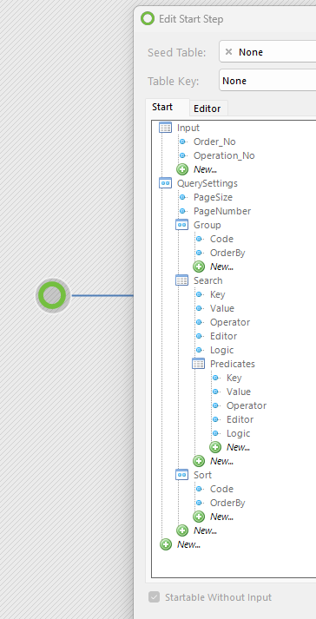Select the Predicates tree node
The width and height of the screenshot is (316, 619).
click(x=233, y=364)
